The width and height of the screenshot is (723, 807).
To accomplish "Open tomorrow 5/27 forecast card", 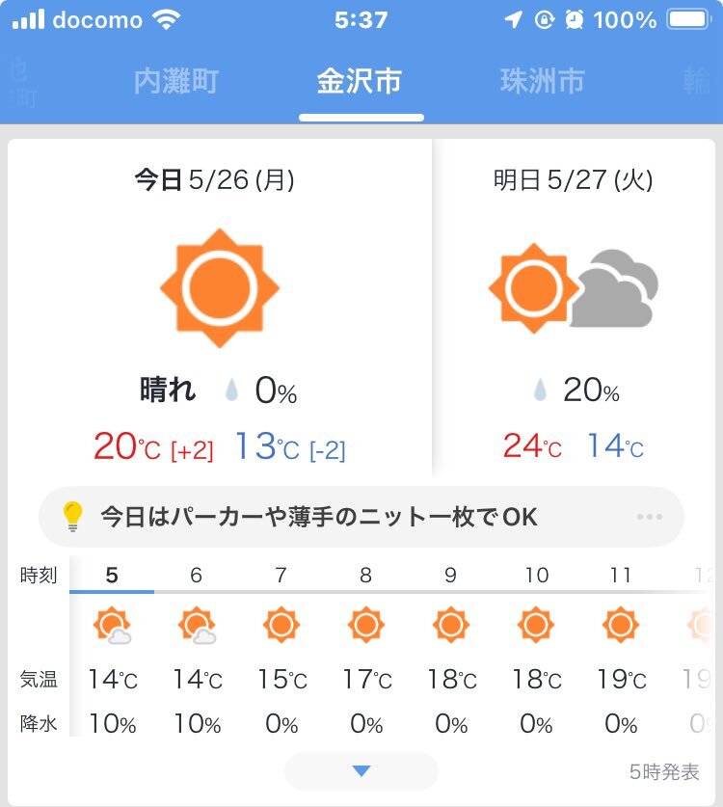I will (574, 308).
